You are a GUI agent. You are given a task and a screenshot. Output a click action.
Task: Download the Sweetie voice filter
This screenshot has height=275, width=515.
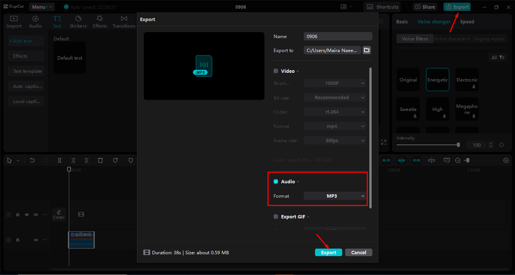click(415, 116)
